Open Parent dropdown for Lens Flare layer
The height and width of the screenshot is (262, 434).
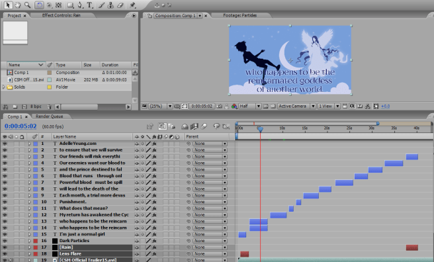(x=210, y=253)
